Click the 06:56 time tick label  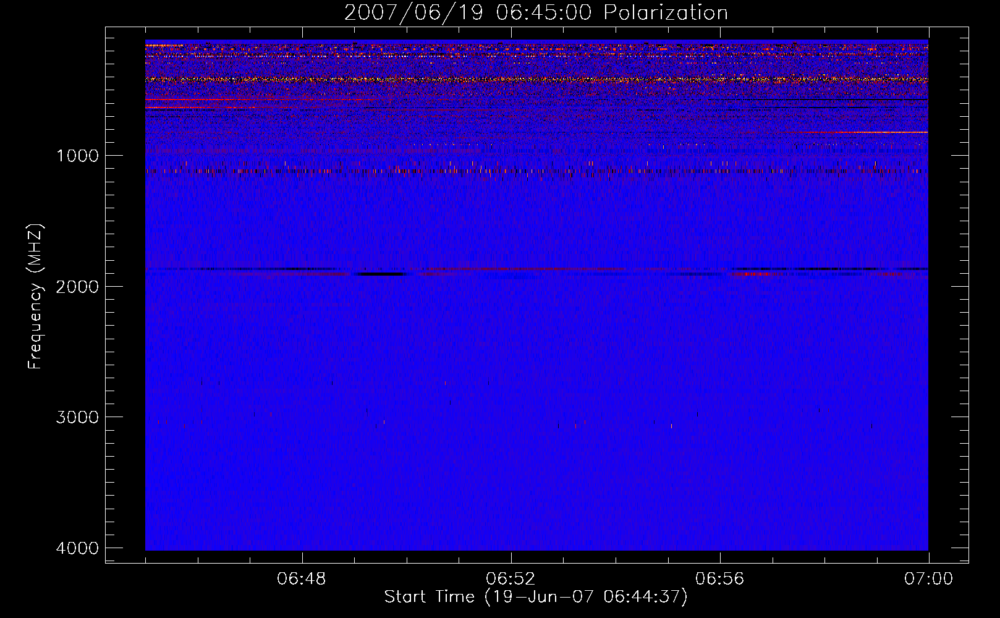coord(719,579)
